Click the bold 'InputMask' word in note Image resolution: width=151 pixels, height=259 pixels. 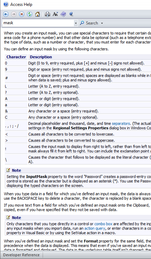(36, 176)
